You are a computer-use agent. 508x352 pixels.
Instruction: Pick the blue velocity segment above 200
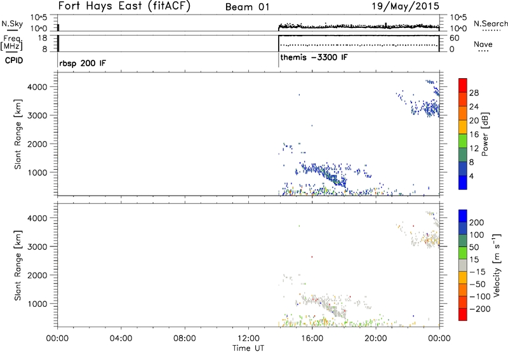463,215
